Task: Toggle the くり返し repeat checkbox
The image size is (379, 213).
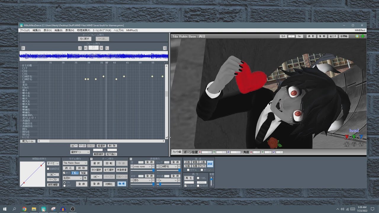Action: [x=198, y=178]
